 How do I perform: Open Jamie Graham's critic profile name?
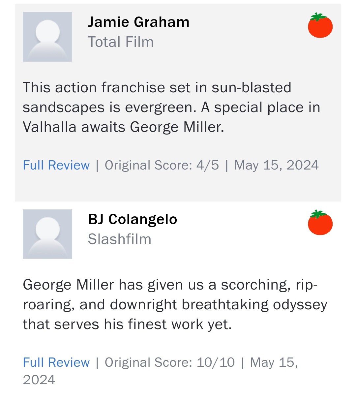[x=138, y=22]
